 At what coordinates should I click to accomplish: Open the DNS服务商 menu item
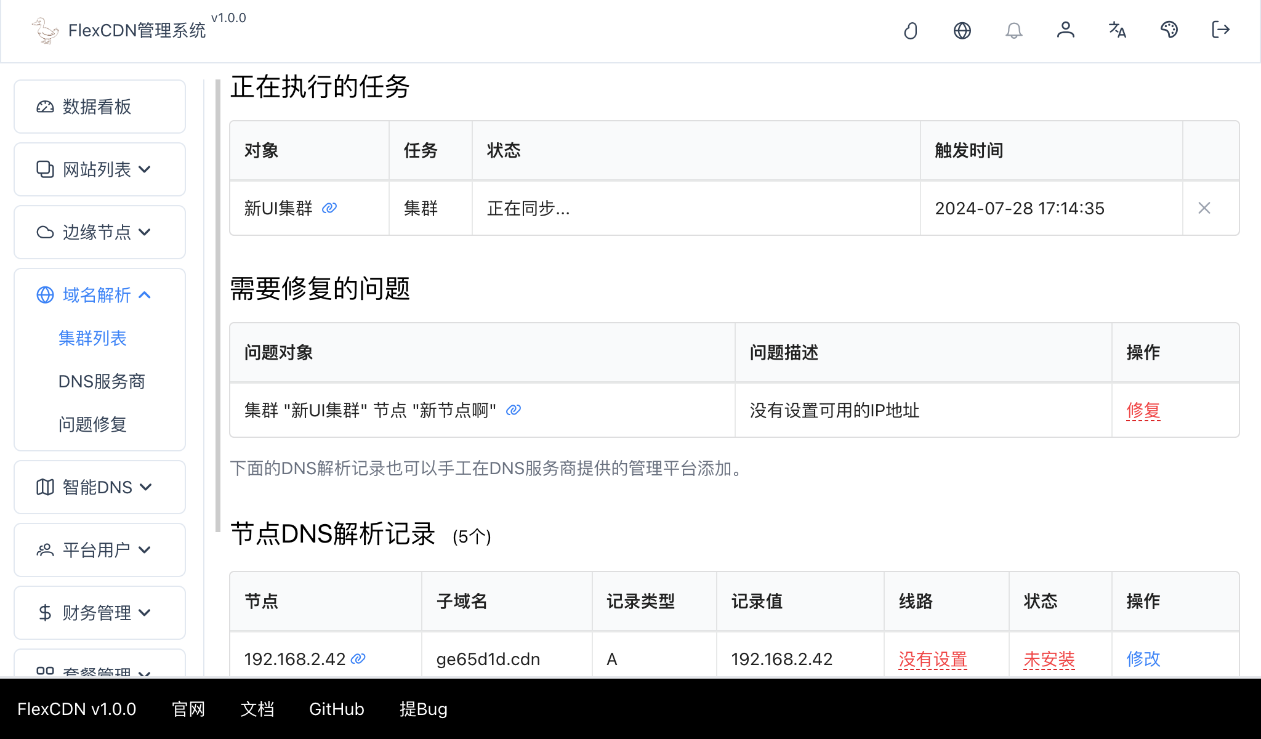102,381
